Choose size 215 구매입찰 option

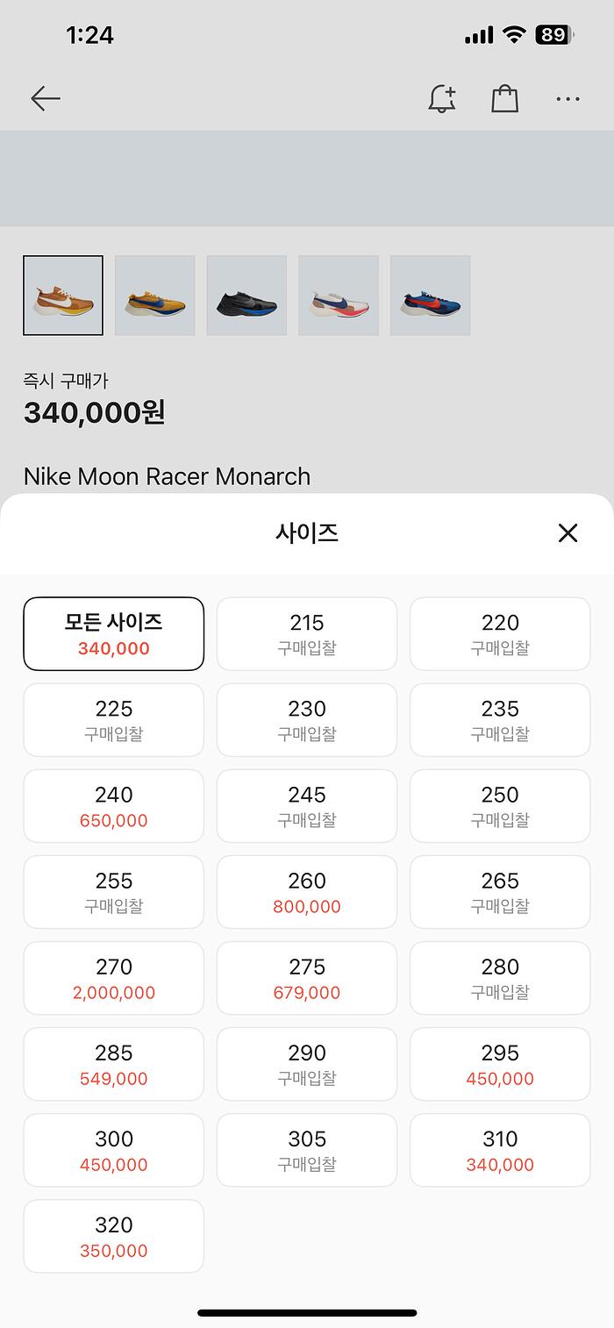(x=307, y=634)
